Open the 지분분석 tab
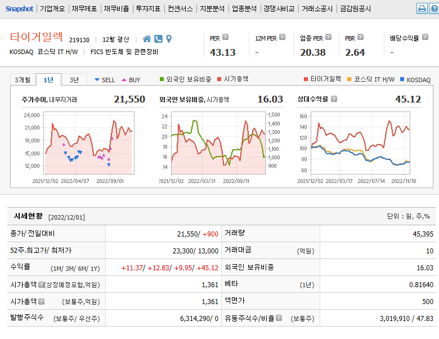 point(212,8)
